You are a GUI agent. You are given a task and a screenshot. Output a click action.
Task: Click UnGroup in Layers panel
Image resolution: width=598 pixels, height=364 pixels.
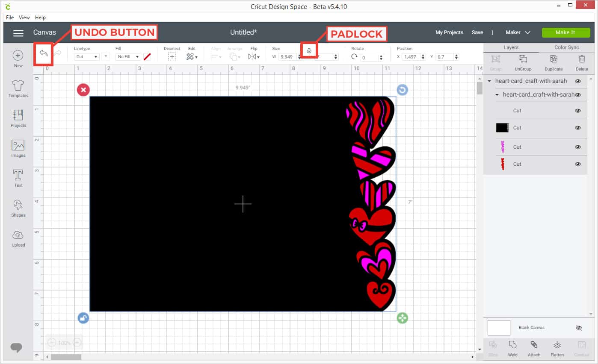click(x=523, y=63)
